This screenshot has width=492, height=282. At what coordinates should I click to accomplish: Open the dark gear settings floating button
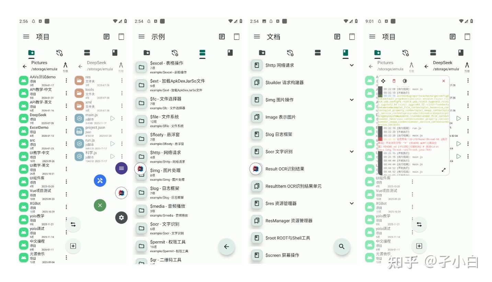[121, 218]
